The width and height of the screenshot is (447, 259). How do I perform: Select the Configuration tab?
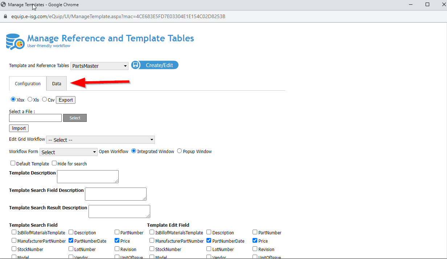coord(27,83)
